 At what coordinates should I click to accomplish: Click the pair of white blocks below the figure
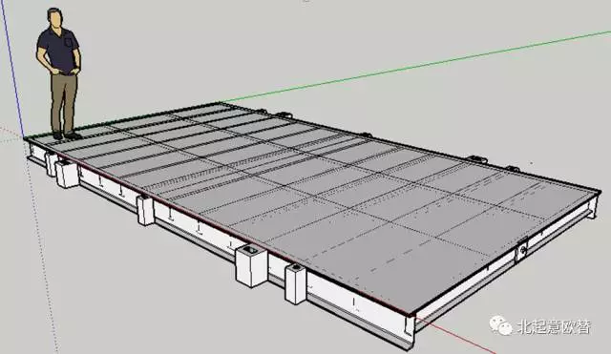point(62,171)
